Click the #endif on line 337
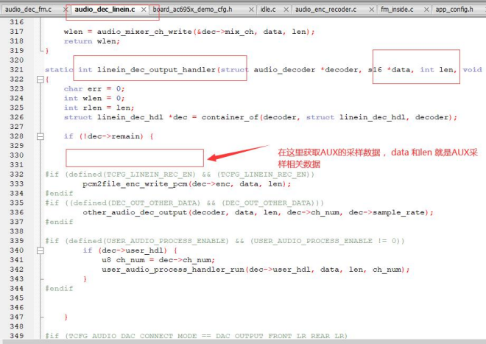Screen dimensions: 486x344 click(59, 222)
